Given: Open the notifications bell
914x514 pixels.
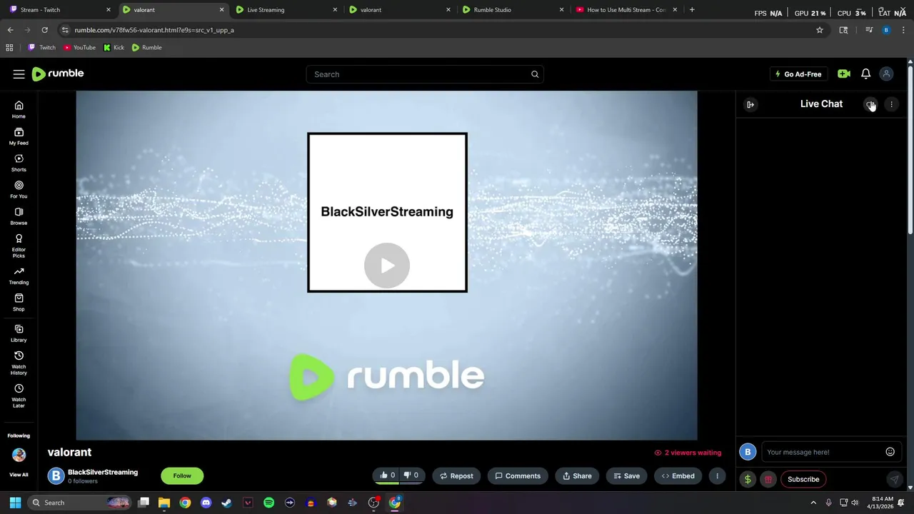Looking at the screenshot, I should [865, 74].
